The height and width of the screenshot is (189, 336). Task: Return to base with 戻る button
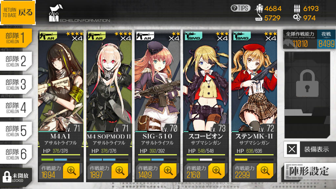click(x=18, y=12)
